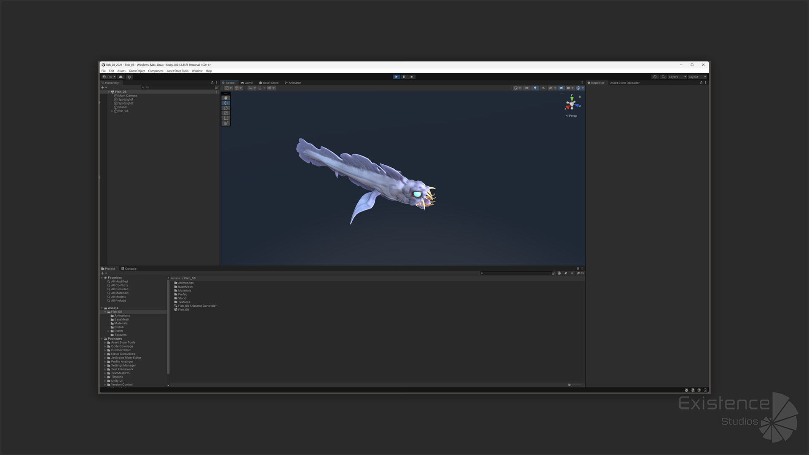The width and height of the screenshot is (809, 455).
Task: Click the Hierarchy create plus button
Action: pos(104,88)
